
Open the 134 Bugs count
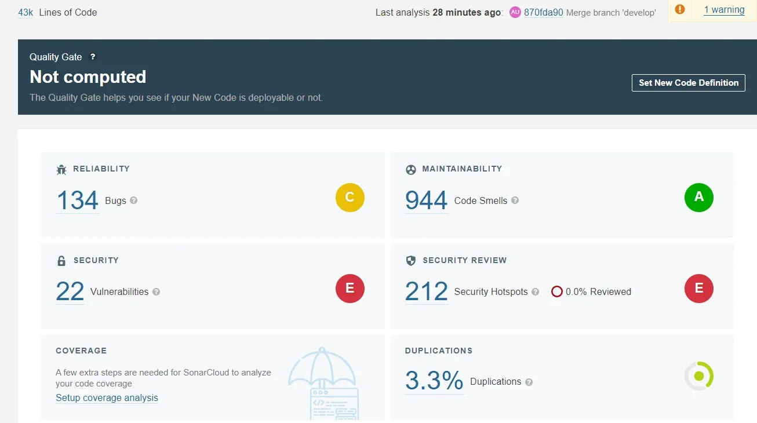pos(77,200)
